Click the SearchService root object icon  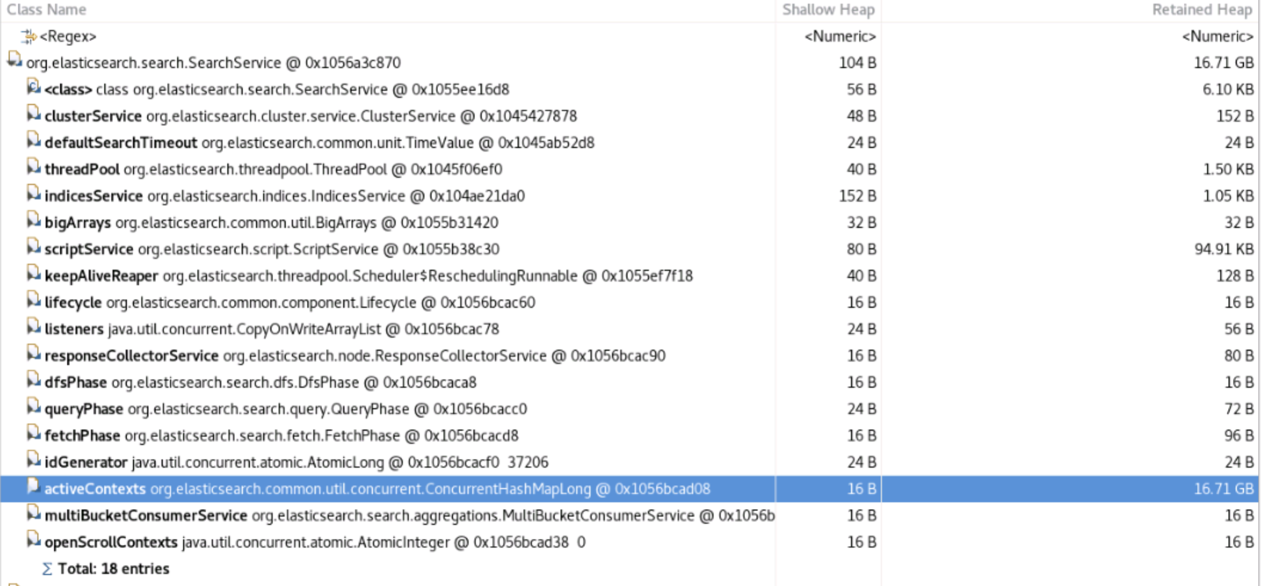point(14,60)
